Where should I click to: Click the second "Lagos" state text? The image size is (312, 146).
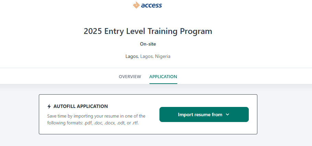[146, 56]
